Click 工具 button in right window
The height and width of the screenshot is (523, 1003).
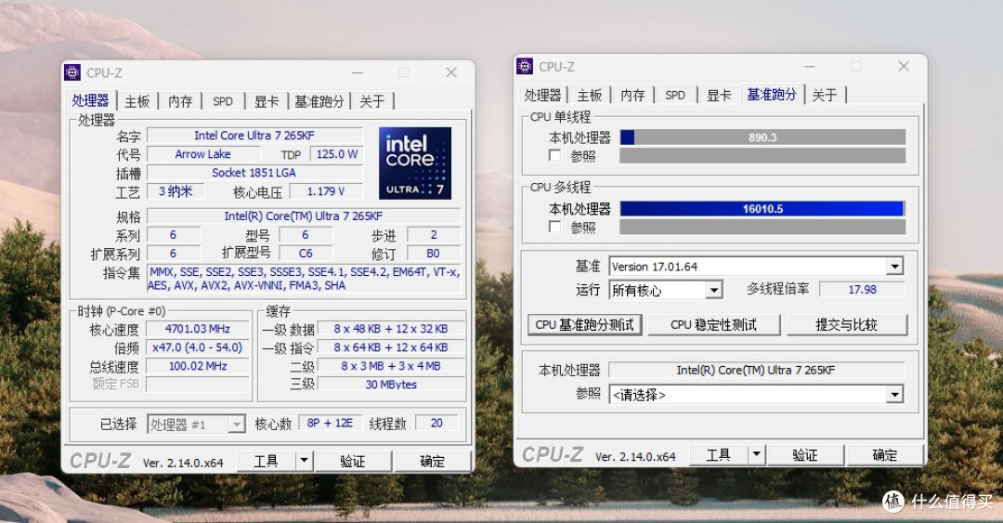[718, 454]
